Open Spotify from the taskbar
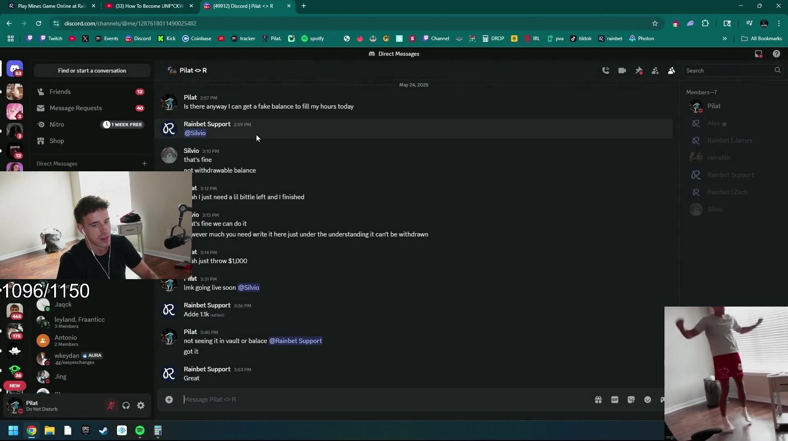The height and width of the screenshot is (441, 788). tap(140, 430)
